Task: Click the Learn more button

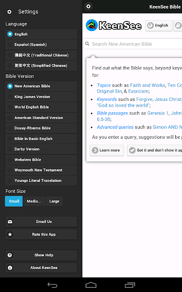Action: (x=107, y=150)
